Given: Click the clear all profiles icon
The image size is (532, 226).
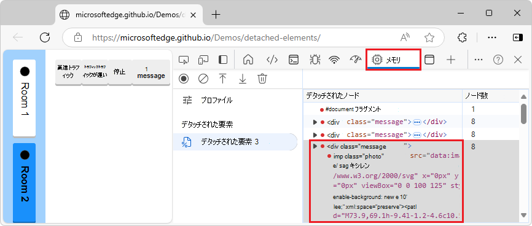Looking at the screenshot, I should tap(203, 79).
